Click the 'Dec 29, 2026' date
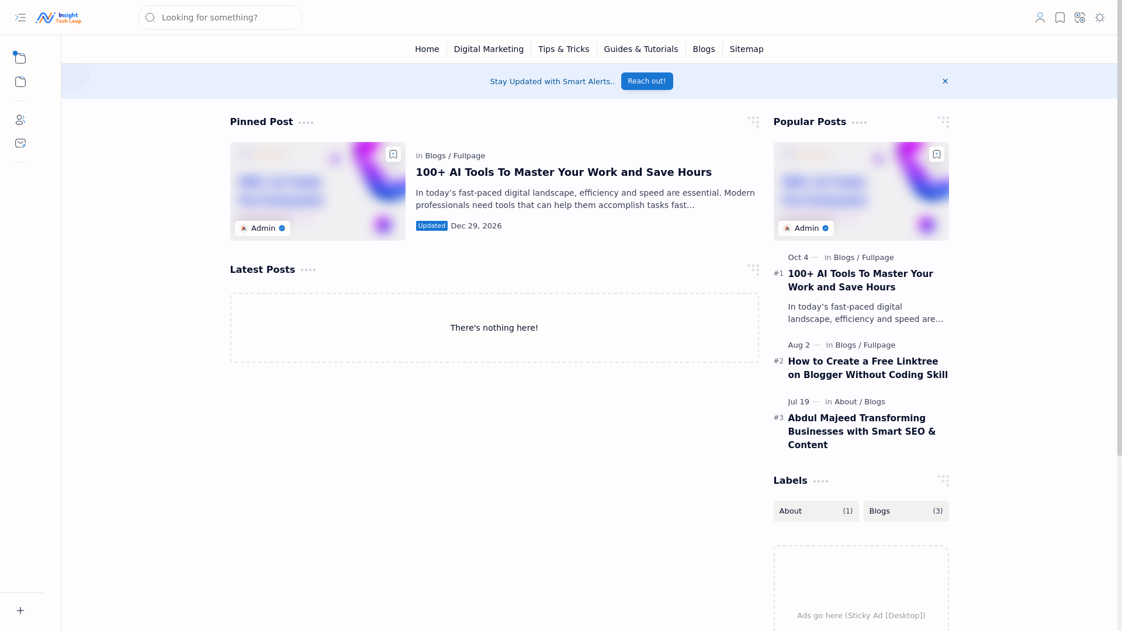The height and width of the screenshot is (631, 1122). (476, 226)
